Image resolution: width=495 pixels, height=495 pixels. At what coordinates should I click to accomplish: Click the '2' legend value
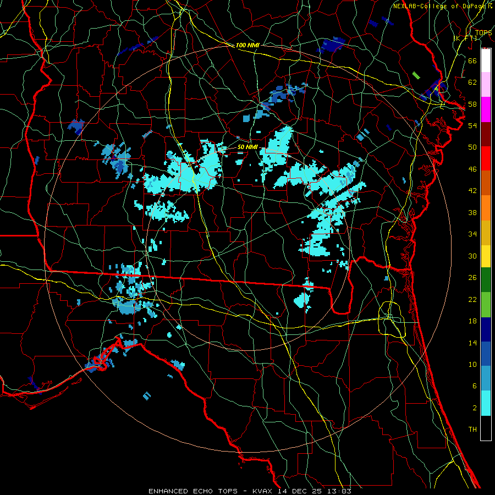tap(474, 408)
